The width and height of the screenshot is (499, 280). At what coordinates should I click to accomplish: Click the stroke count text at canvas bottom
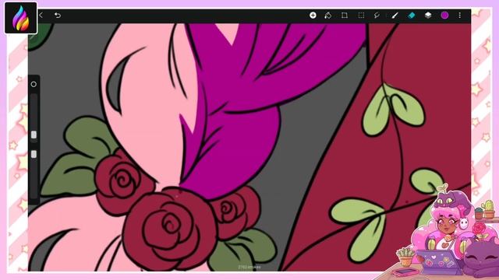coord(249,267)
